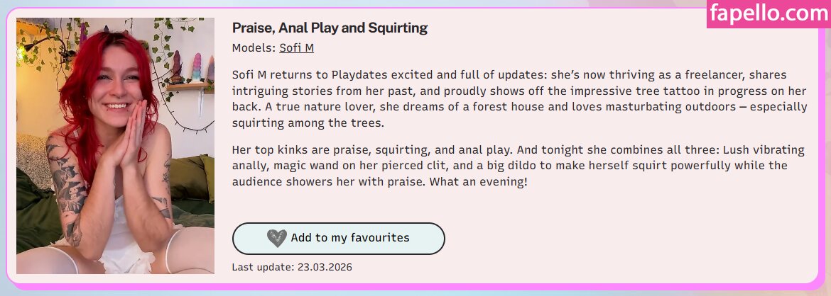Image resolution: width=831 pixels, height=296 pixels.
Task: Click the heart icon in favourites button
Action: coord(277,239)
